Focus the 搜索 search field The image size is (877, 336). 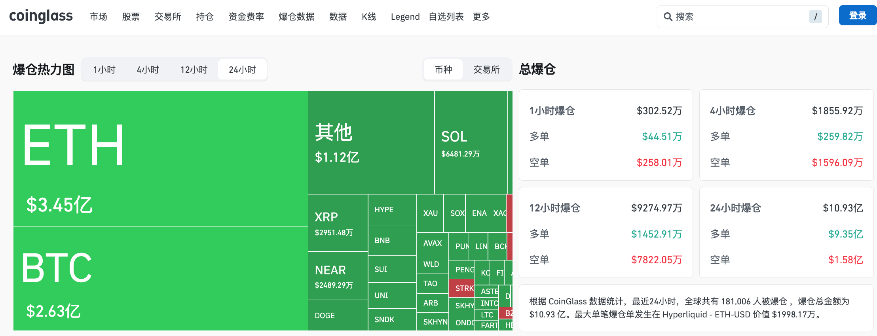[742, 17]
